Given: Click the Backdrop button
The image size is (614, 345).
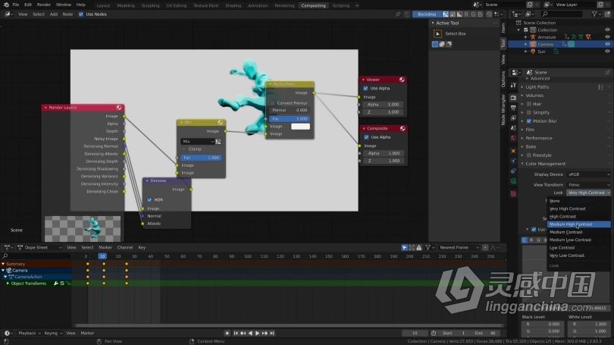Looking at the screenshot, I should [427, 14].
